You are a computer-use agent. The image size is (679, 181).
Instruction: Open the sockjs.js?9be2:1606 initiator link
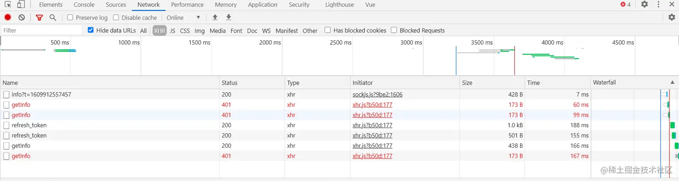click(377, 95)
